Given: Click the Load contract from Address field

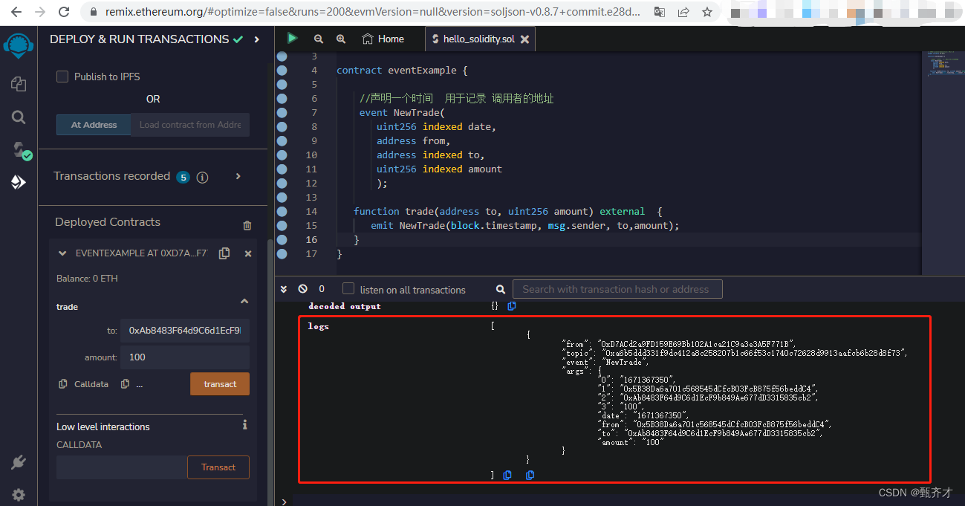Looking at the screenshot, I should click(x=190, y=125).
